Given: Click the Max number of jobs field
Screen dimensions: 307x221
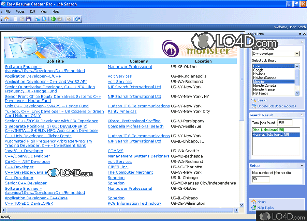Looking at the screenshot, I should point(260,179).
